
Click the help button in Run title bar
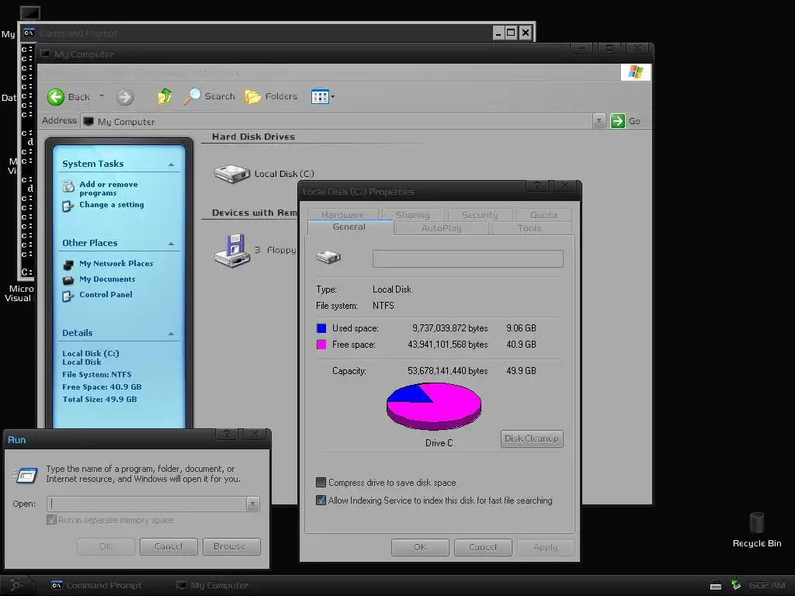(227, 434)
